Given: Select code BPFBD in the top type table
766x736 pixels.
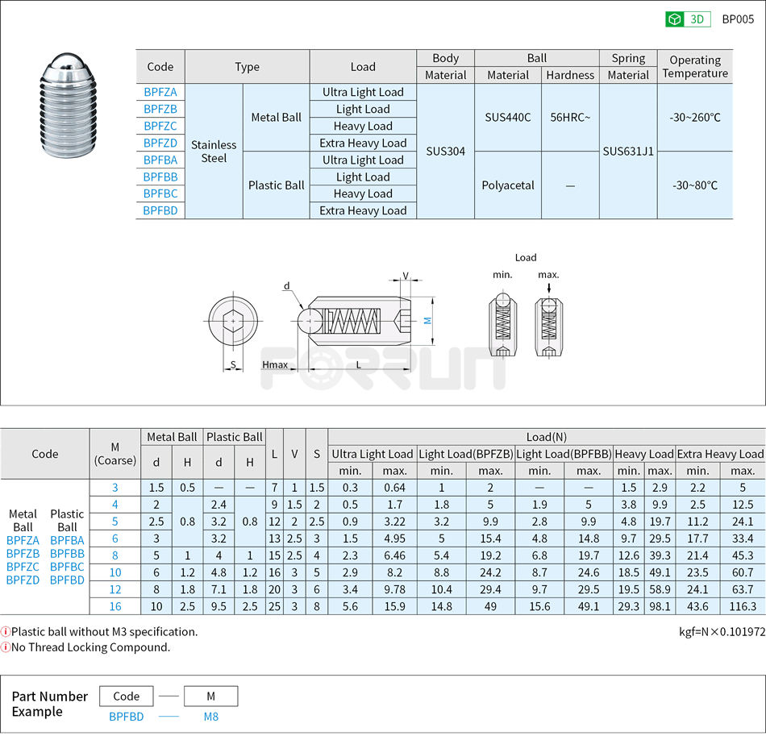Looking at the screenshot, I should [x=160, y=210].
